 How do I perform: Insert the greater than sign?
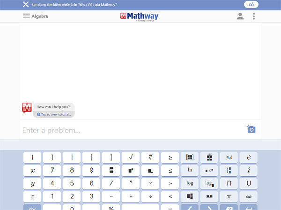tap(170, 183)
